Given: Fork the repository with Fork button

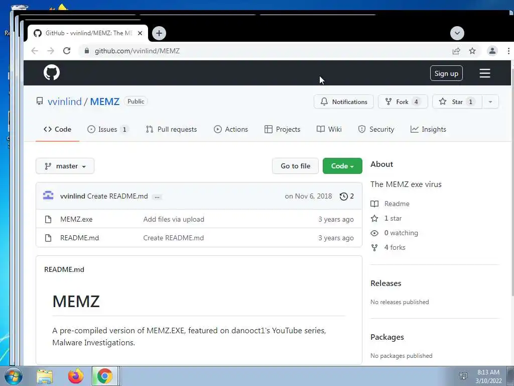Looking at the screenshot, I should tap(403, 102).
